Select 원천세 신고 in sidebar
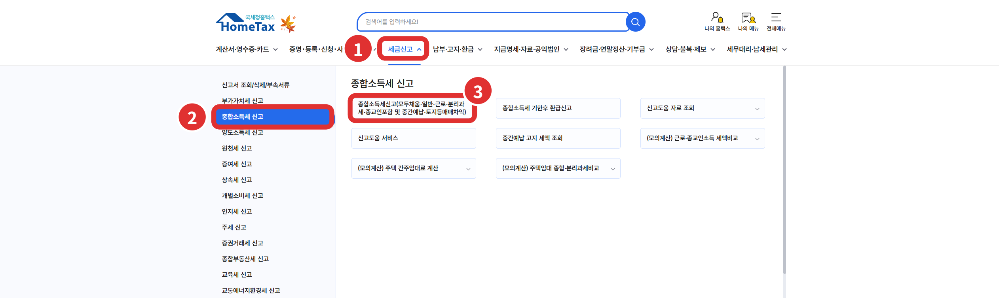Screen dimensions: 999x298 [237, 148]
